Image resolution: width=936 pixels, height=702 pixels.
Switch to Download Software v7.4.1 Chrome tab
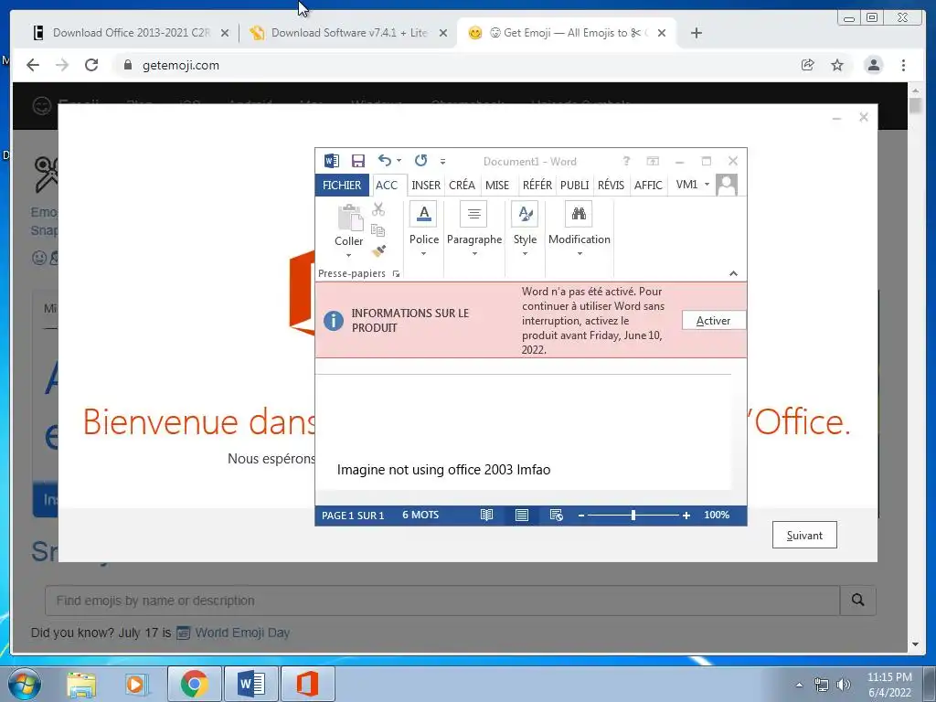[x=348, y=33]
